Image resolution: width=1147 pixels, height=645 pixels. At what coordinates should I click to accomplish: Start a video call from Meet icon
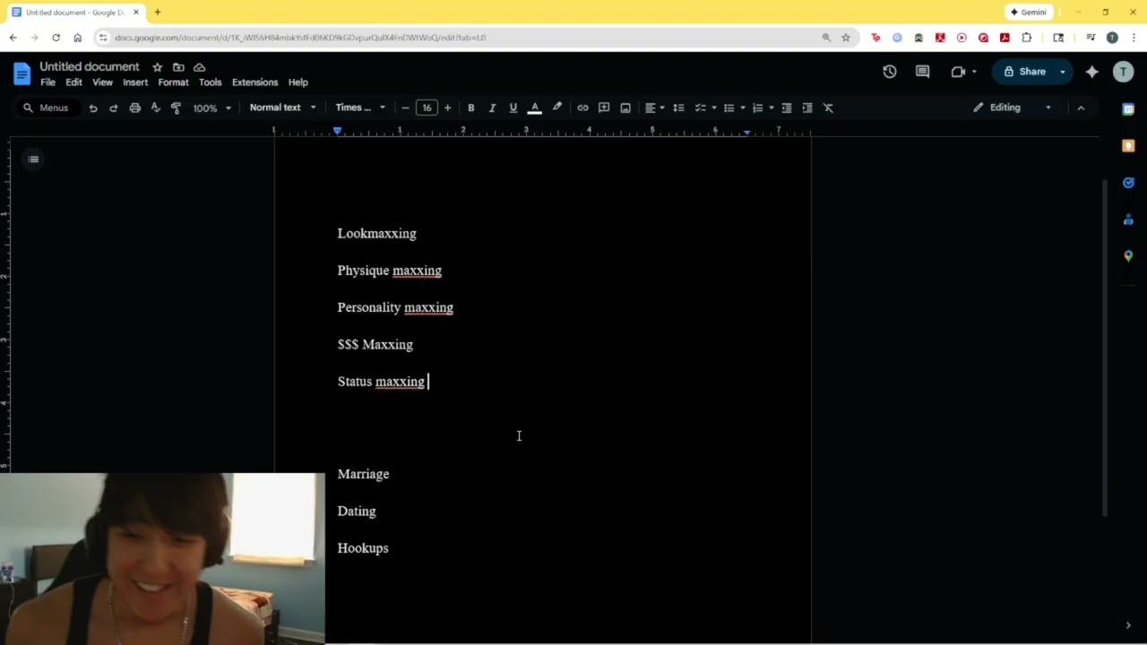point(958,72)
